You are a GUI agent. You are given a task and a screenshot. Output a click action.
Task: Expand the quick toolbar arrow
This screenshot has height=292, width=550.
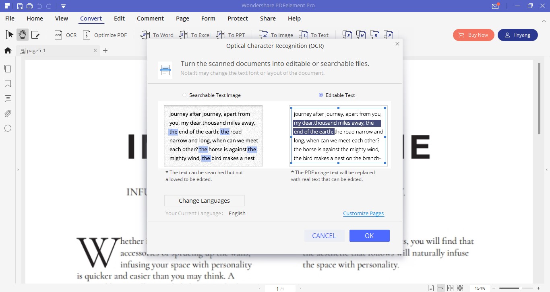point(63,6)
